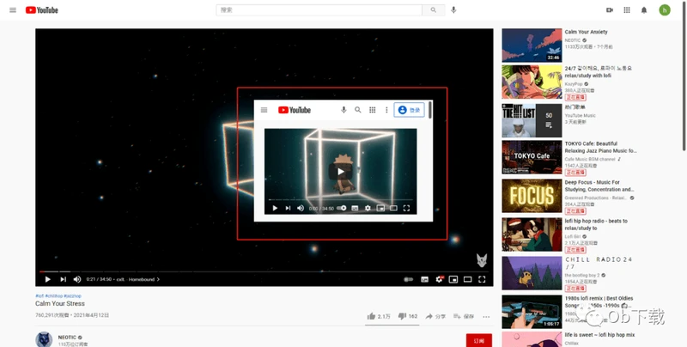Image resolution: width=687 pixels, height=347 pixels.
Task: Toggle autoplay switch in main player
Action: point(409,279)
